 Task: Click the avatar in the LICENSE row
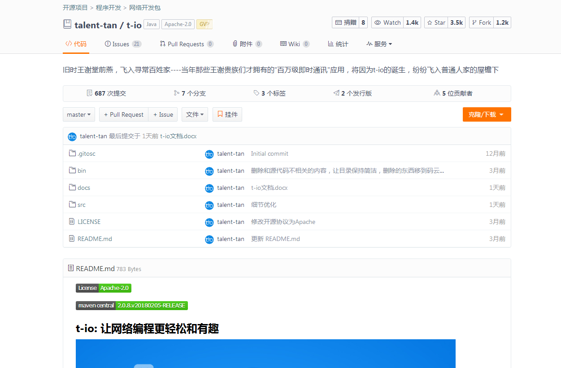(x=209, y=222)
